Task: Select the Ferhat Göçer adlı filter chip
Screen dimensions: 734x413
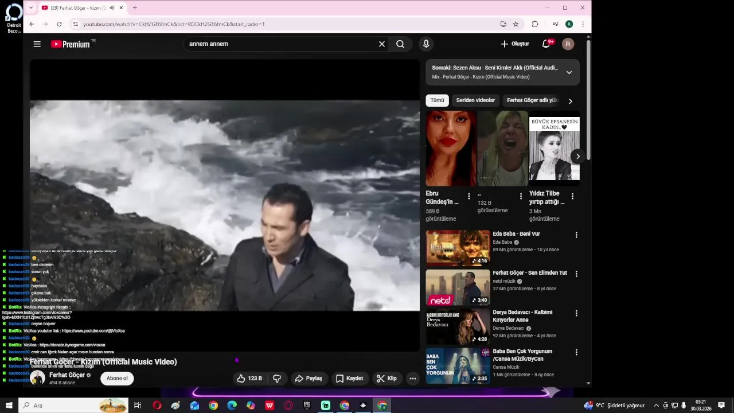Action: click(532, 100)
